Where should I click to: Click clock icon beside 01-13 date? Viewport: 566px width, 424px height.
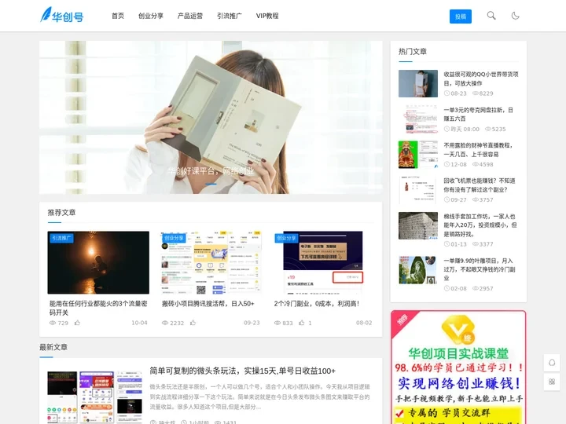coord(447,244)
